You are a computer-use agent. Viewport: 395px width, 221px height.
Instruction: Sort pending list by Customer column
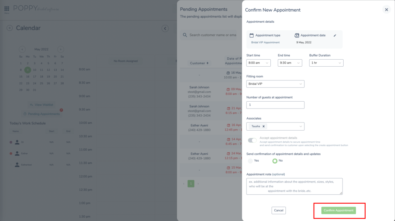click(199, 63)
